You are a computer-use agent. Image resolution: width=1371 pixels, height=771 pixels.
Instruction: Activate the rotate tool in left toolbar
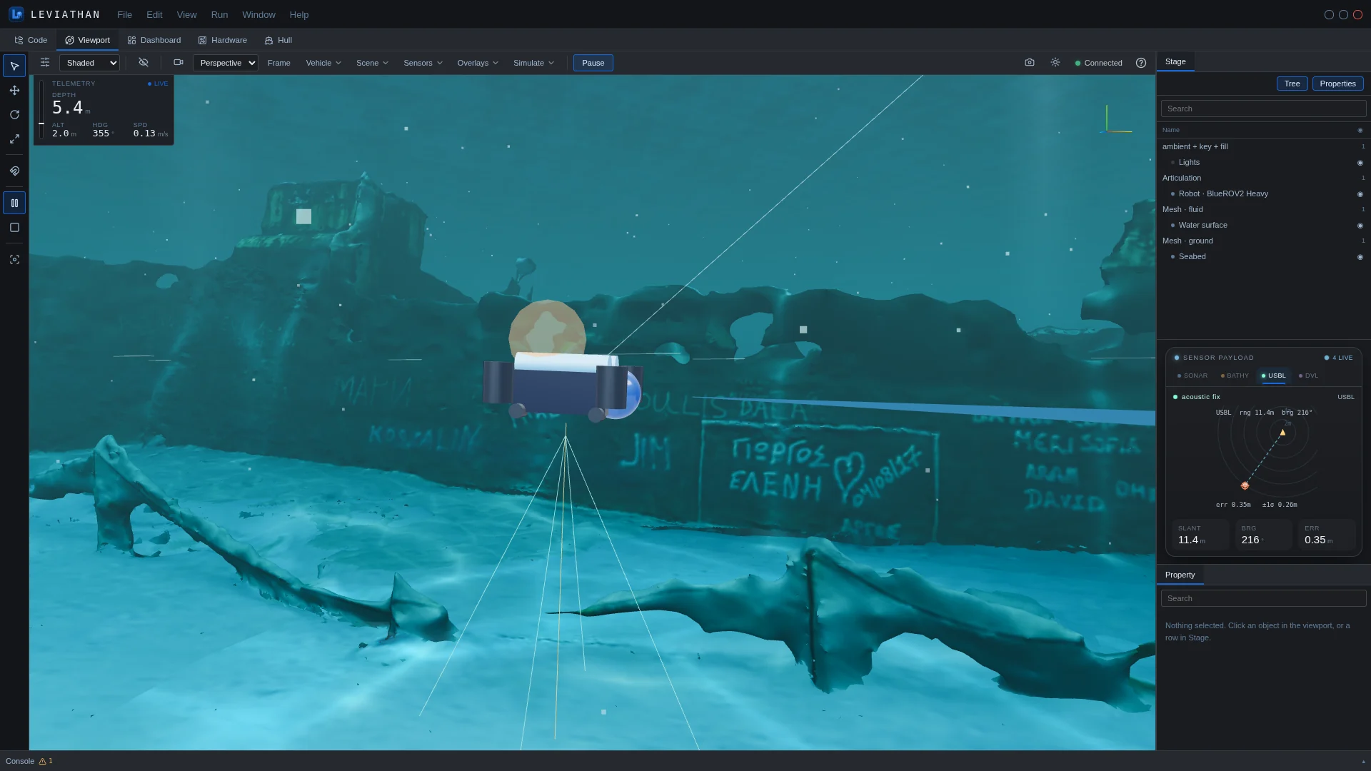click(x=14, y=115)
